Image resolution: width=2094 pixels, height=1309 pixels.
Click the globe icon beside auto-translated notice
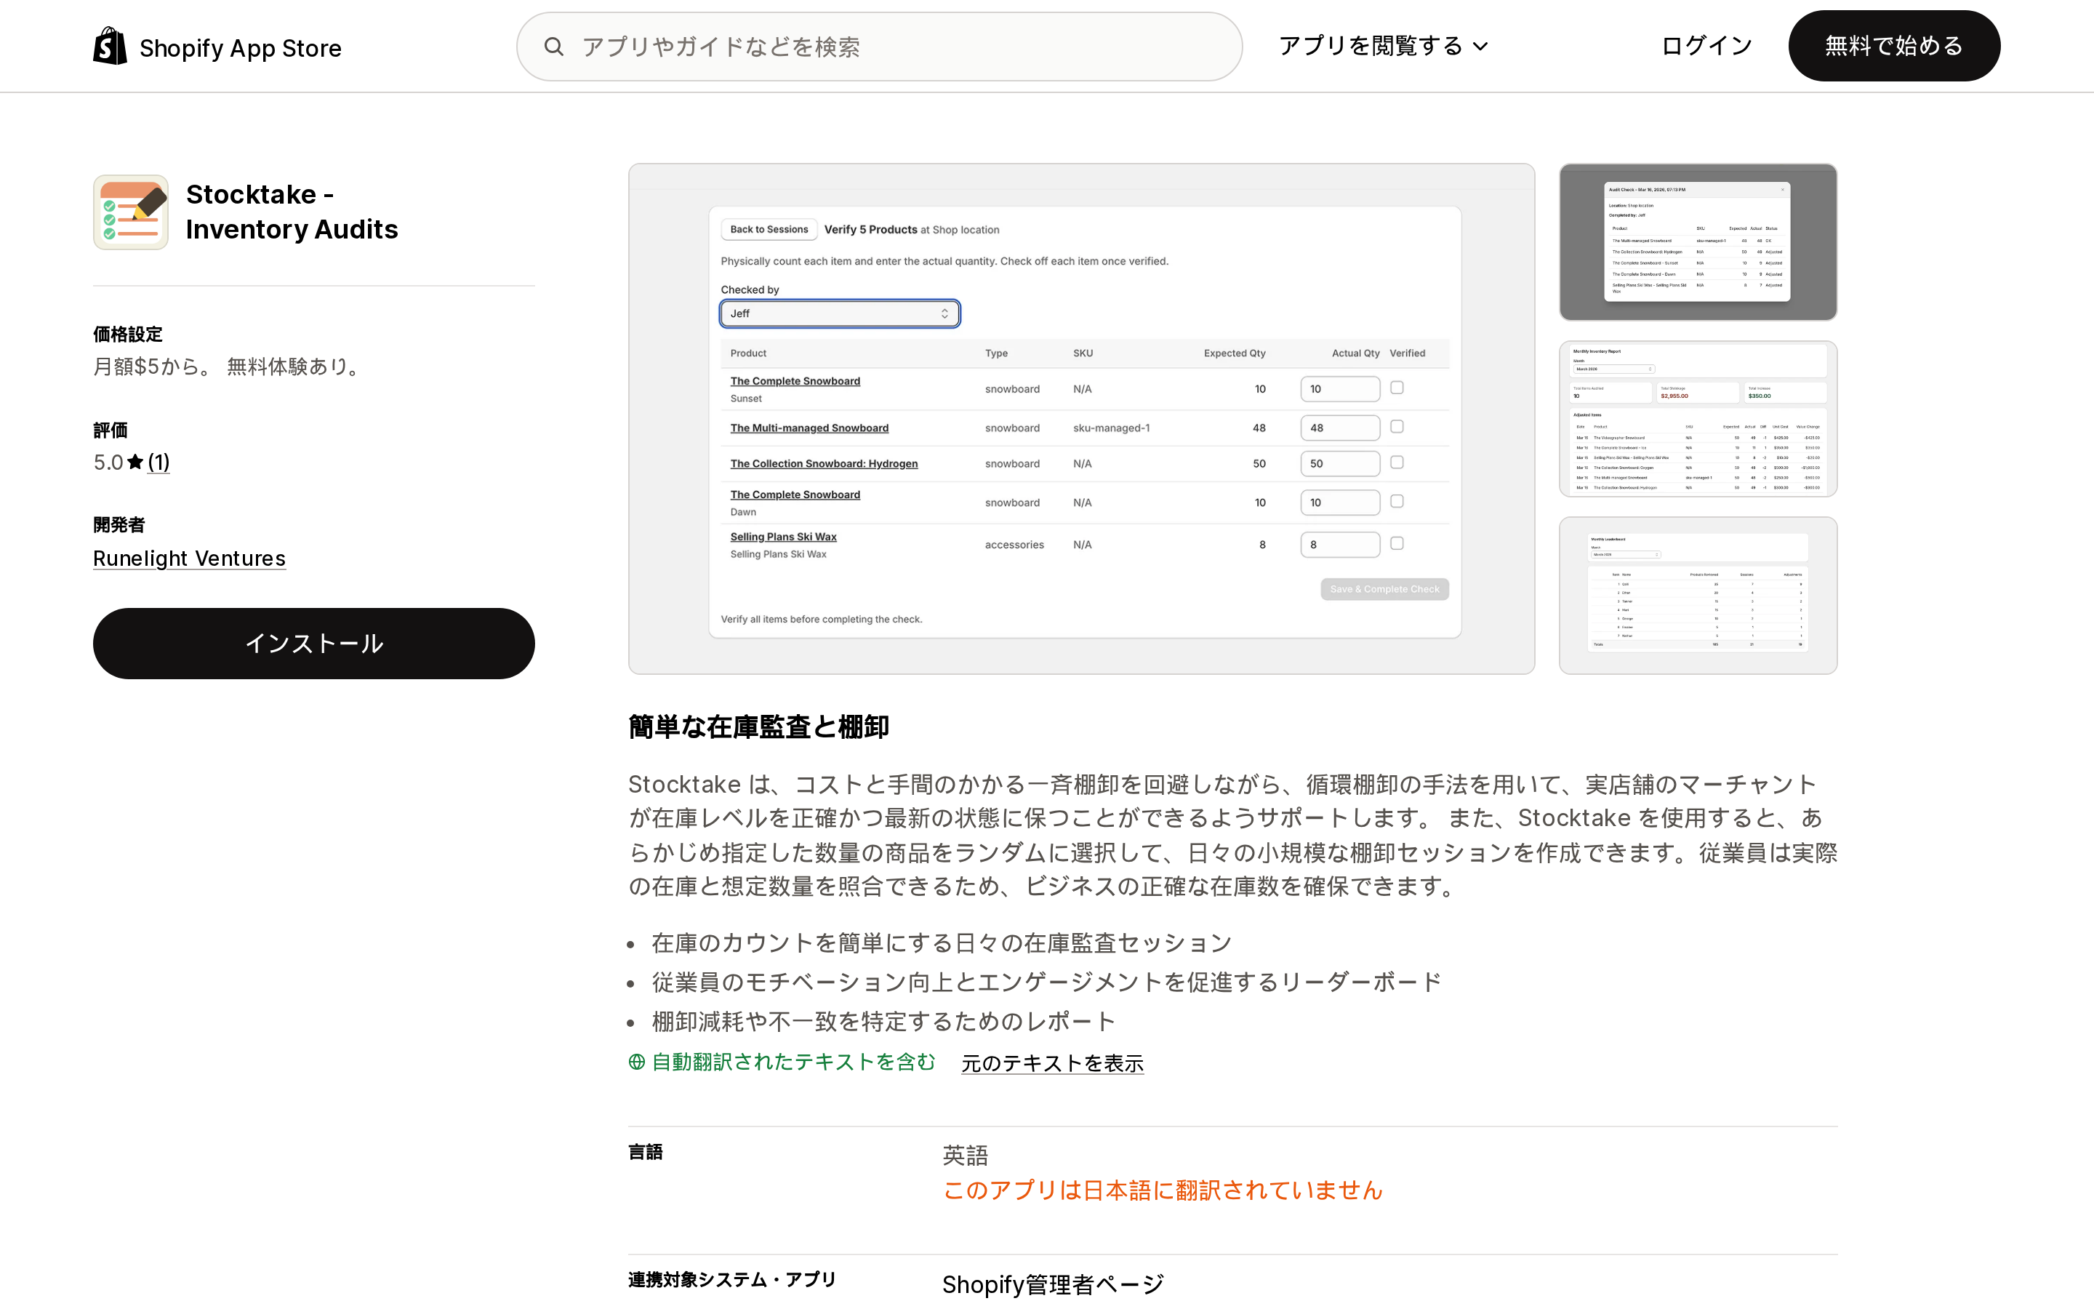tap(637, 1062)
